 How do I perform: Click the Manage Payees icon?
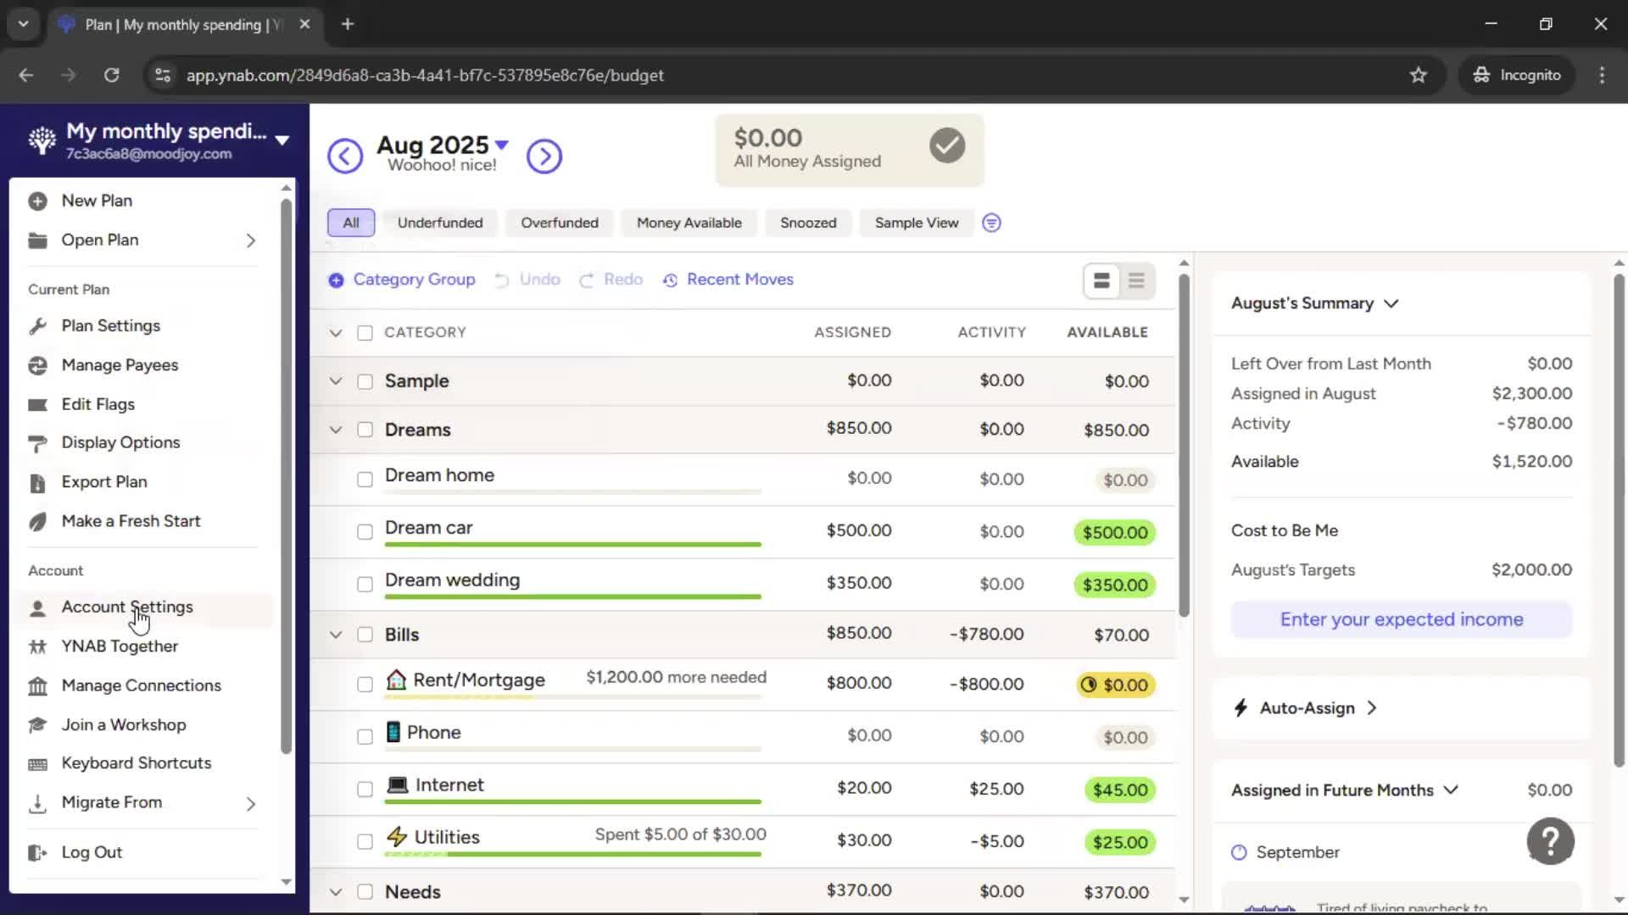(37, 365)
